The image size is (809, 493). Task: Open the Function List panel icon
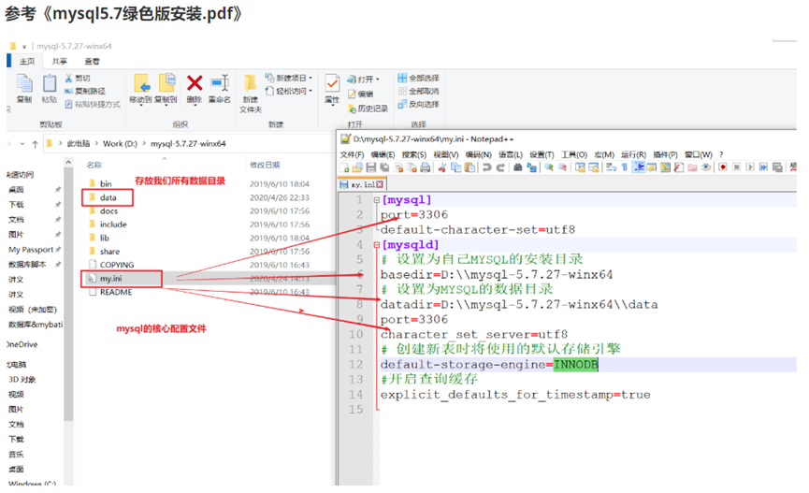679,167
